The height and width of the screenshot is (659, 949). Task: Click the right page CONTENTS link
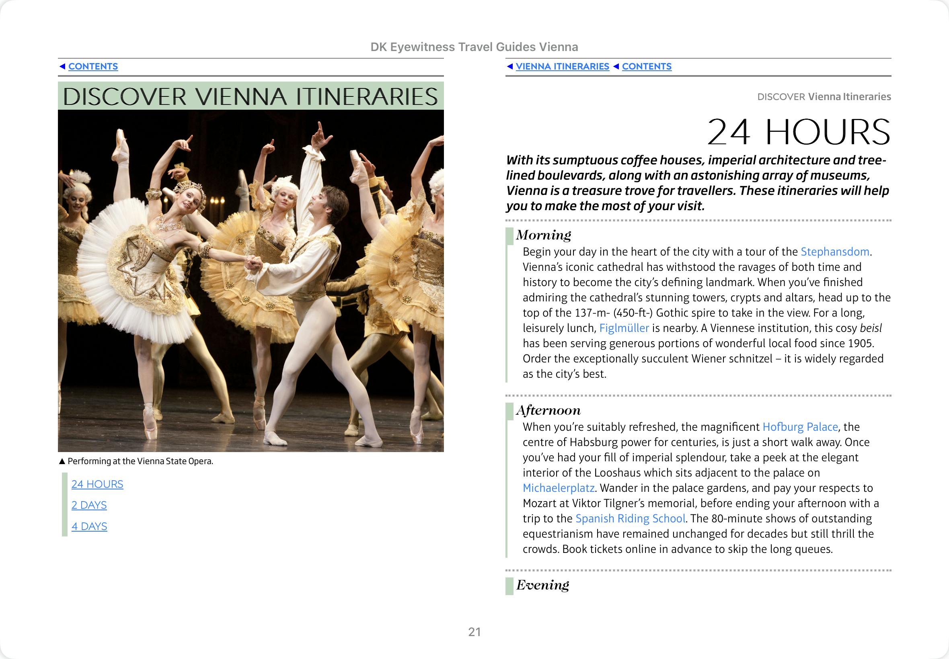click(x=647, y=66)
